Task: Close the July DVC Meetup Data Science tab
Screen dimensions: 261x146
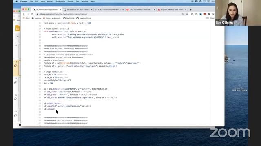Action: coord(186,10)
